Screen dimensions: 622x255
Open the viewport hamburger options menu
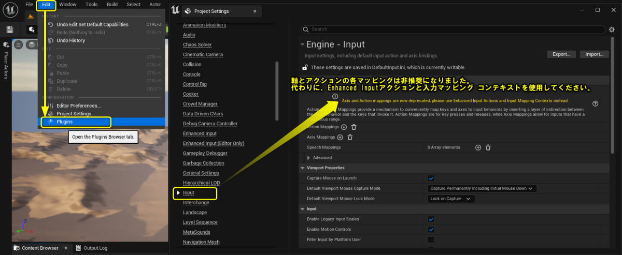[19, 45]
